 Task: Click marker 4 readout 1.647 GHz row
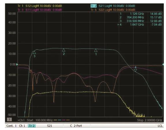pos(139,24)
